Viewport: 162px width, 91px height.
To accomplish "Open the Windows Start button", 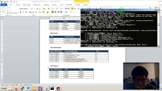I will (3, 88).
